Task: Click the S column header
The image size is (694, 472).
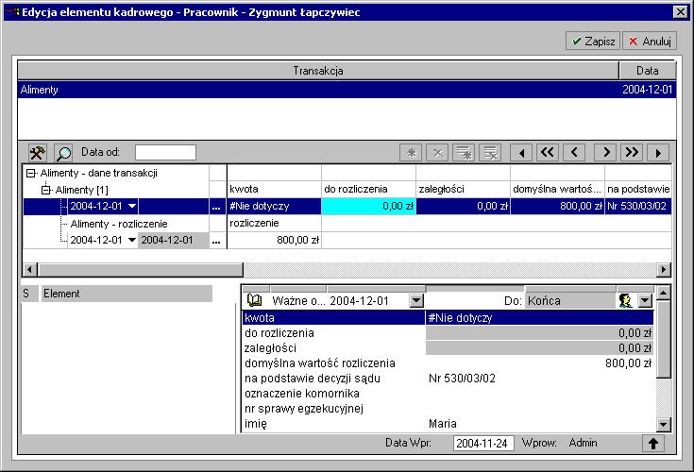Action: [x=30, y=294]
